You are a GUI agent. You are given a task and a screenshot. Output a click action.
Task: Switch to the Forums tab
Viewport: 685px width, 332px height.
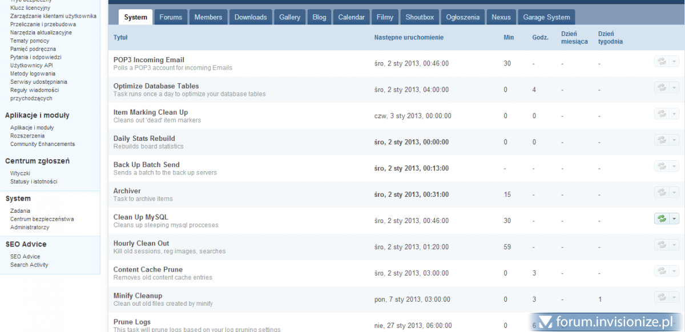171,17
